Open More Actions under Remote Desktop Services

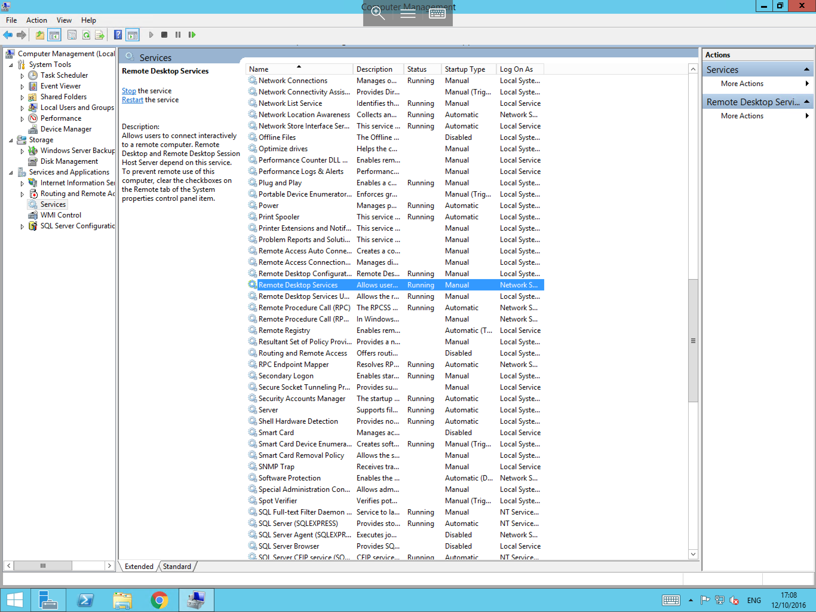pyautogui.click(x=742, y=116)
